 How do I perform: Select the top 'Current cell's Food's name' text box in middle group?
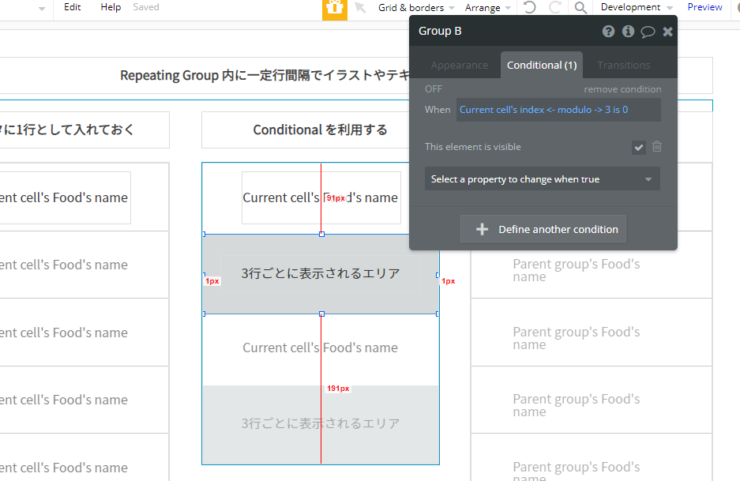click(x=321, y=197)
